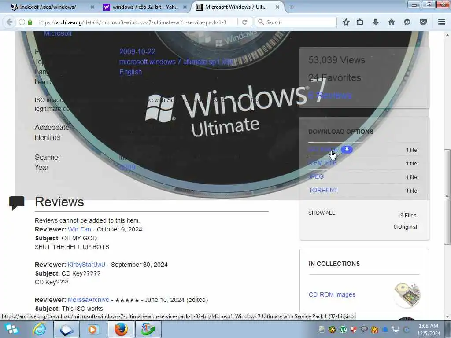Launch Internet Explorer from the taskbar
The image size is (451, 338).
pyautogui.click(x=39, y=329)
